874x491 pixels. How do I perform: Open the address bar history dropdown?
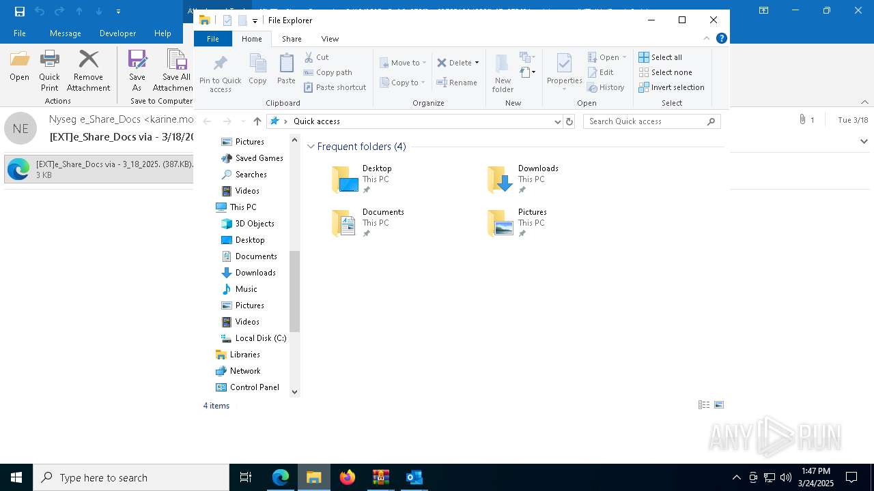pos(558,121)
